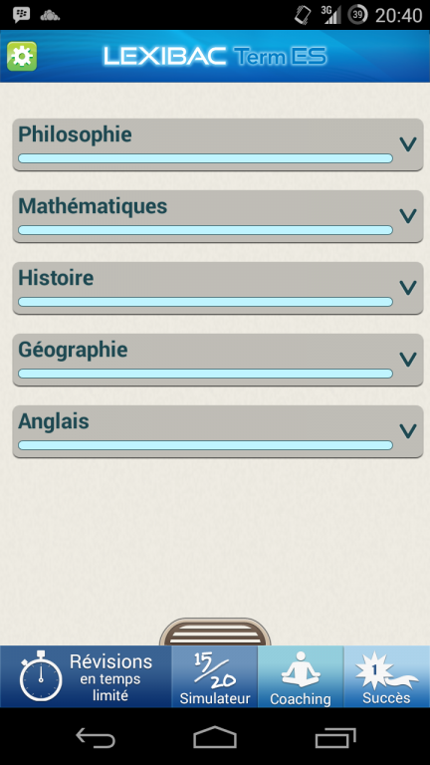
Task: Tap the Android home navigation icon
Action: click(x=215, y=737)
